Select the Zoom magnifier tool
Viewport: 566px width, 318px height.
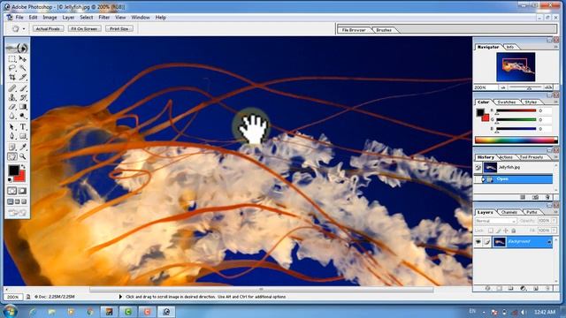pyautogui.click(x=23, y=156)
